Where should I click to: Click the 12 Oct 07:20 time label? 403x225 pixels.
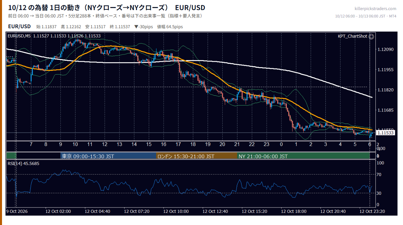(x=137, y=212)
